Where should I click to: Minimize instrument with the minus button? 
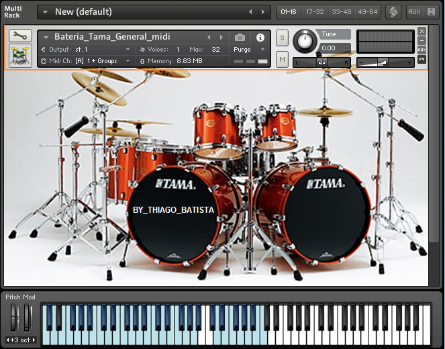coord(422,40)
